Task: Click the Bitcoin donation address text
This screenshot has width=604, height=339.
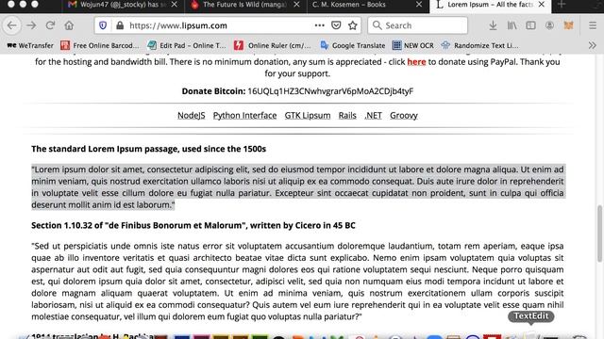Action: pos(330,91)
